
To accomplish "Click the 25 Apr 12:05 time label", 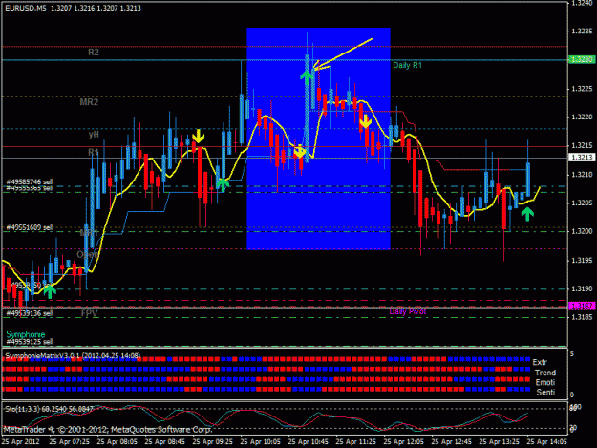I will point(404,442).
